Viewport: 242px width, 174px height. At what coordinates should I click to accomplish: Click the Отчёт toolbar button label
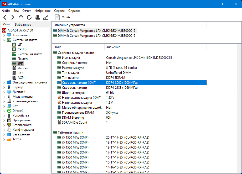[66, 17]
